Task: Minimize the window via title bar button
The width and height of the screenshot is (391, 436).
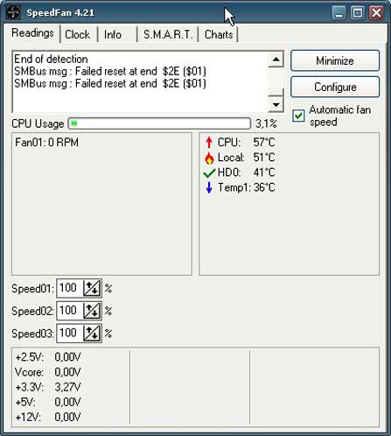Action: pyautogui.click(x=339, y=13)
